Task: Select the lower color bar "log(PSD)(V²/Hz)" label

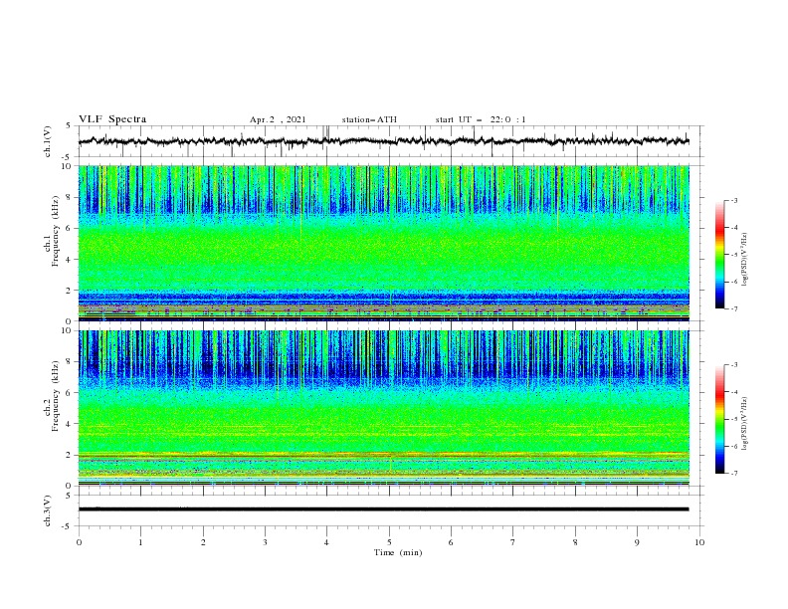Action: point(745,423)
